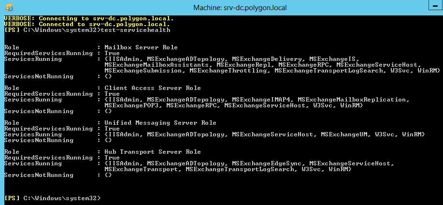Click MSExchangeMailboxReplication service name
The image size is (443, 205).
coord(353,100)
